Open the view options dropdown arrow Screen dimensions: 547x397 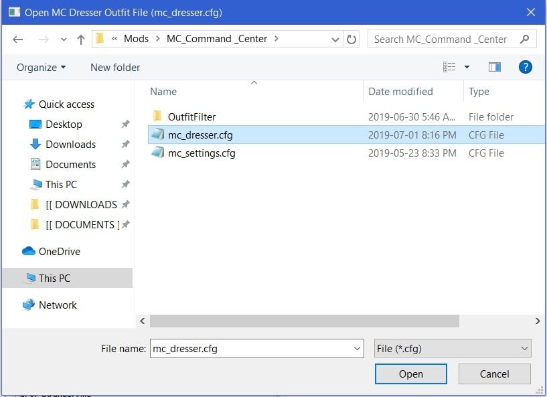pyautogui.click(x=467, y=67)
